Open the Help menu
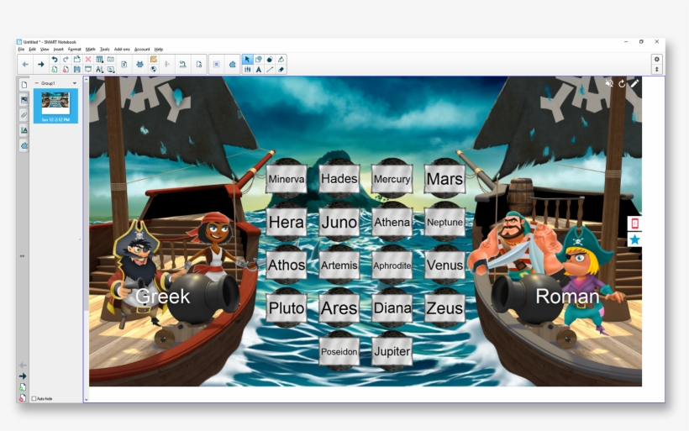The height and width of the screenshot is (431, 689). [x=159, y=50]
